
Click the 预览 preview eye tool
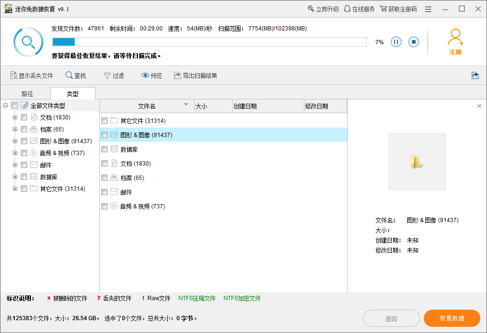[152, 76]
